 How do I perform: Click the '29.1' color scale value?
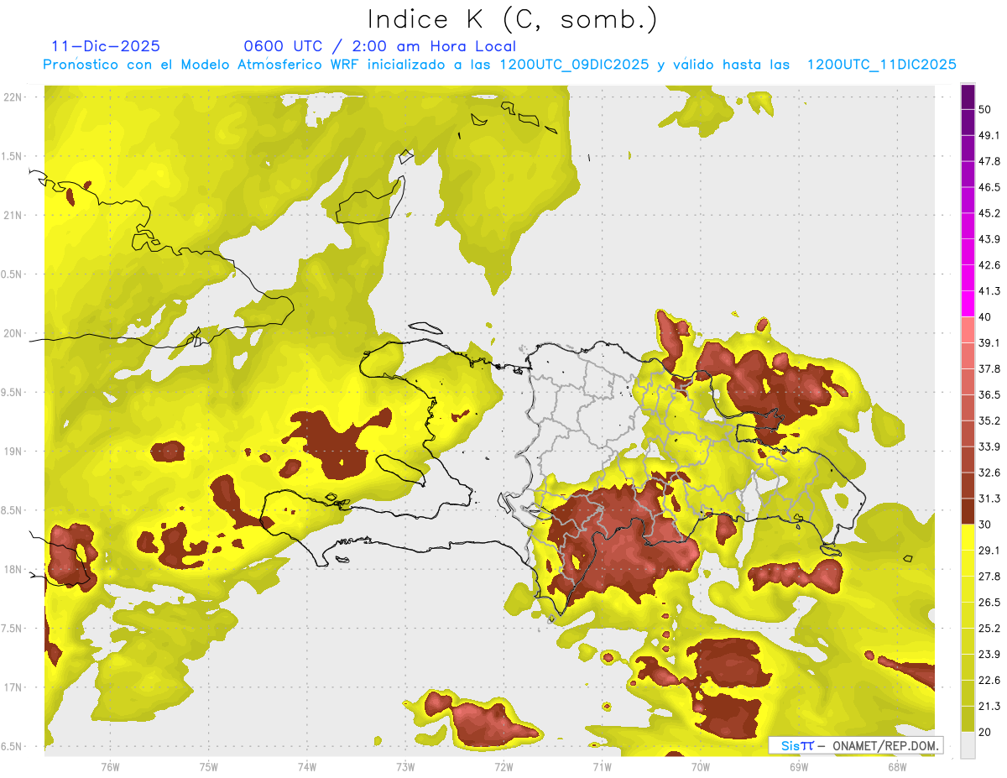[989, 551]
